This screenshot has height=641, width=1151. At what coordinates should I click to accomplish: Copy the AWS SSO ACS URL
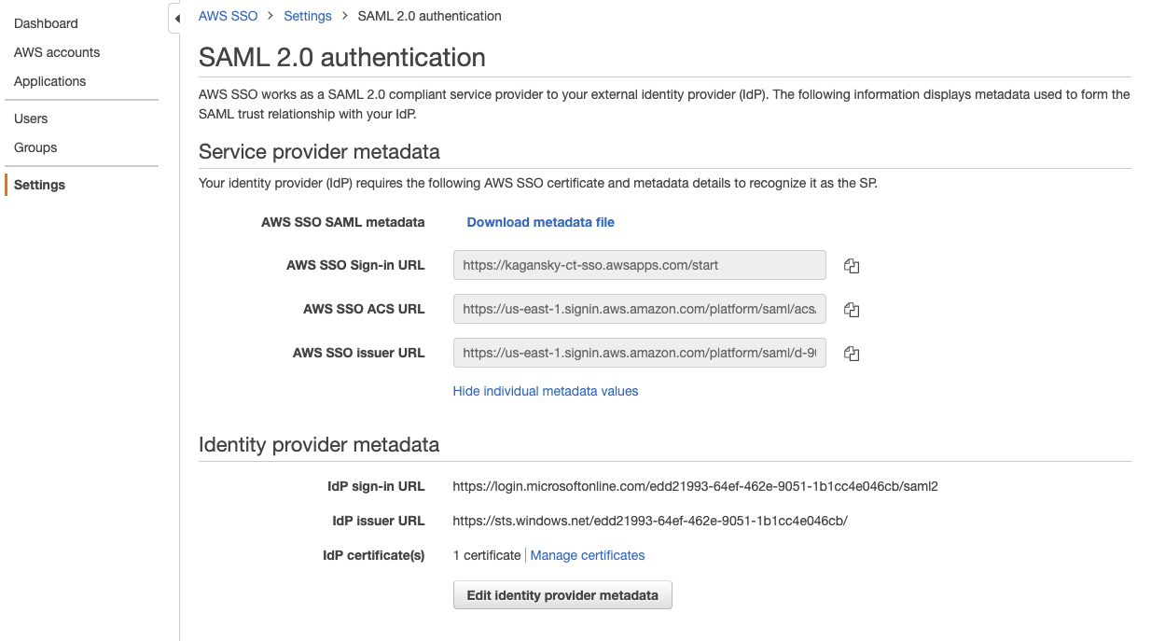[852, 310]
